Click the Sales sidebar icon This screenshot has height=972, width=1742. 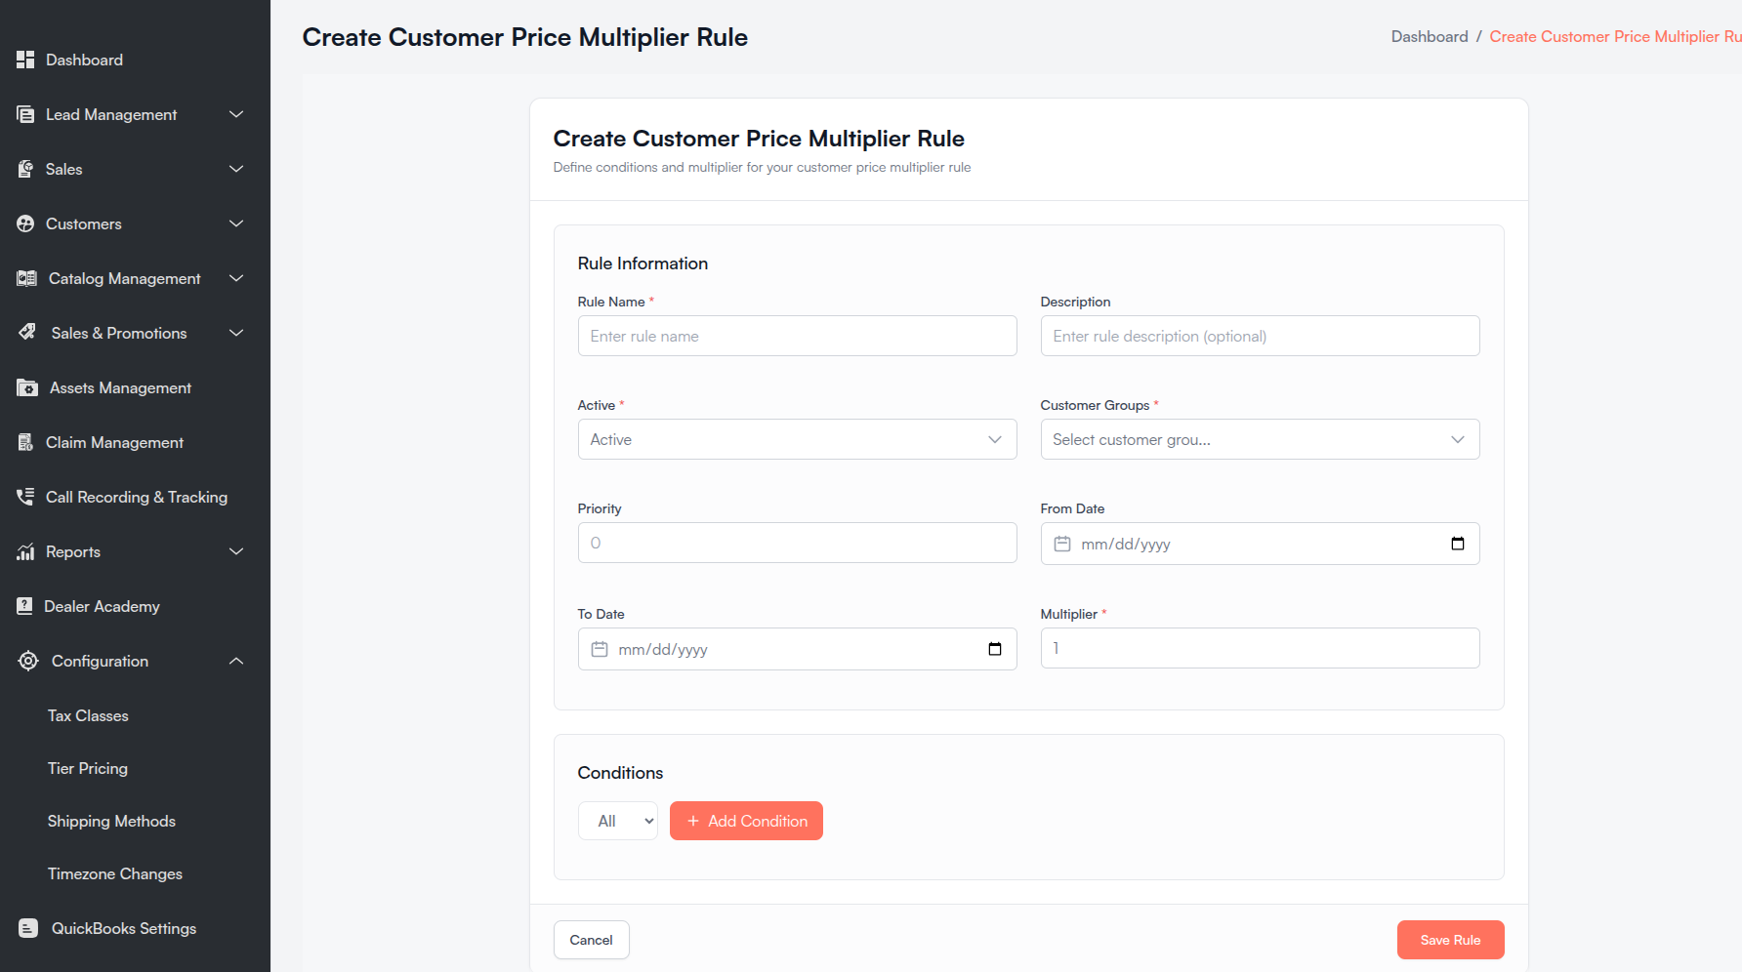pyautogui.click(x=25, y=169)
